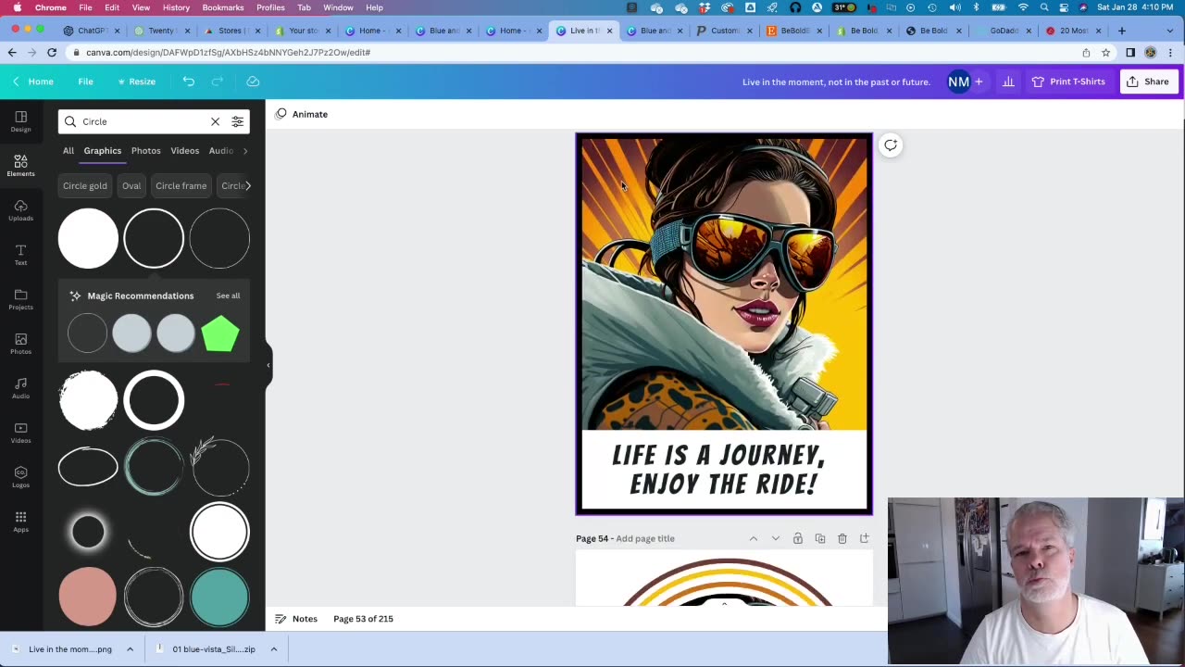Open the Notes panel

[296, 619]
